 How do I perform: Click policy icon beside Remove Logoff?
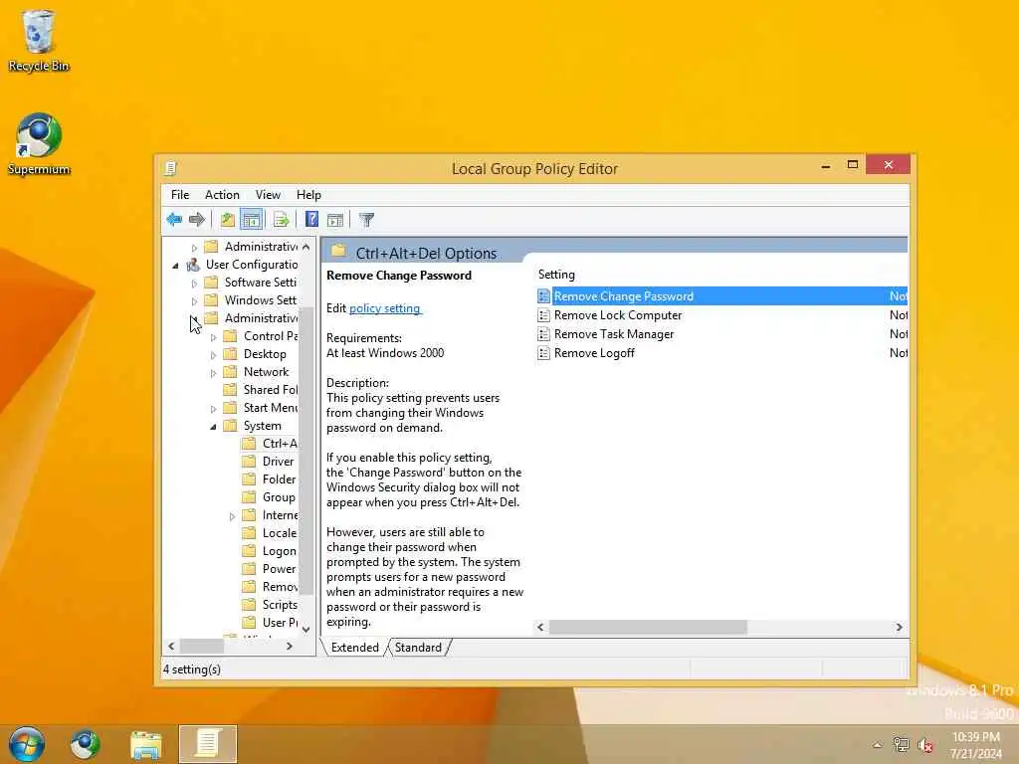click(x=544, y=353)
